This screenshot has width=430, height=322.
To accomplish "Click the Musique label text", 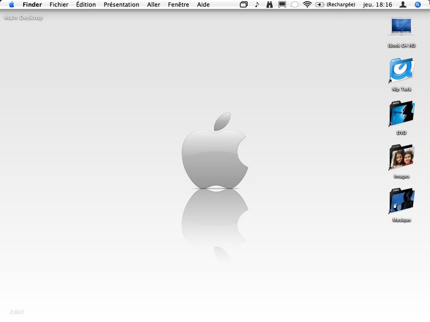I will pyautogui.click(x=402, y=220).
